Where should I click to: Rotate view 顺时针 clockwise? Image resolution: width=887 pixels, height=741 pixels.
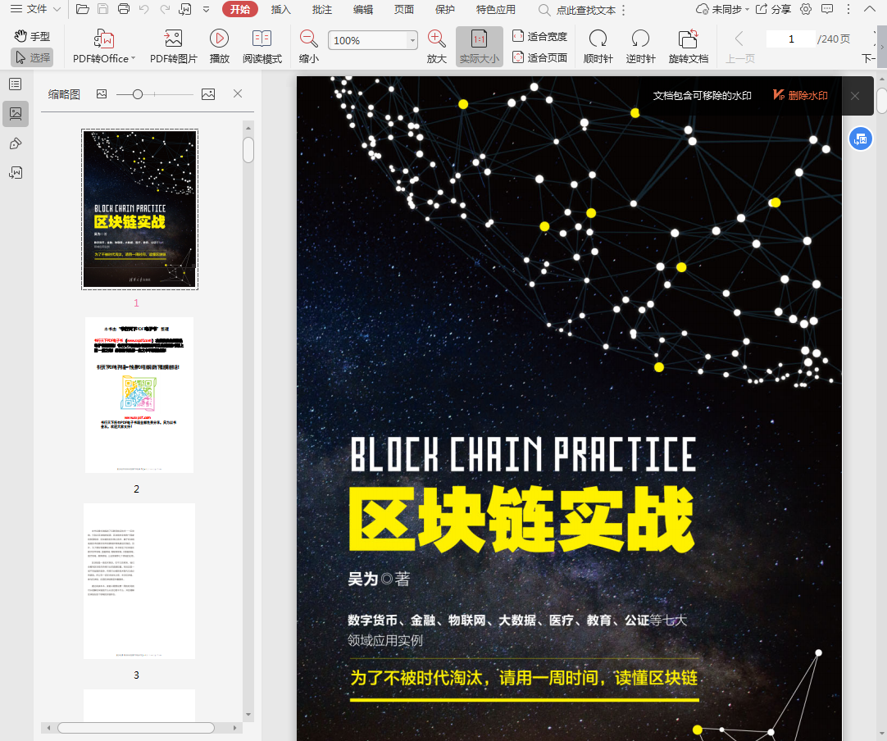598,47
